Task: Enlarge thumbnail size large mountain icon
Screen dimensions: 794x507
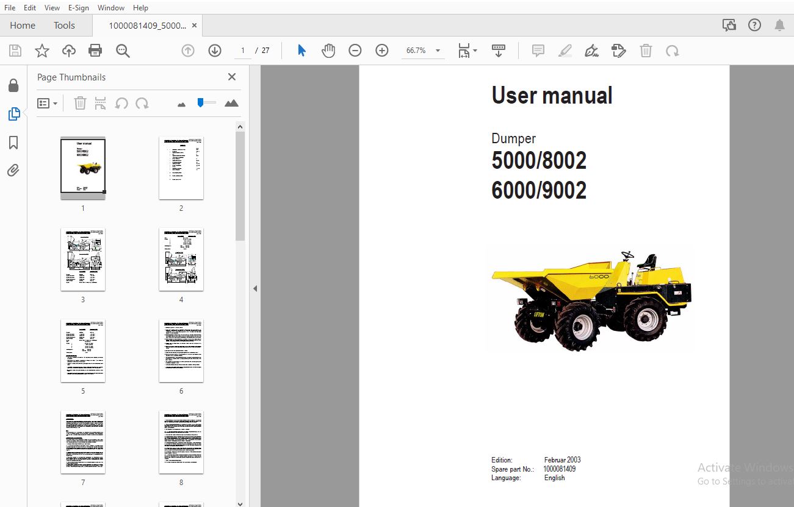Action: tap(231, 104)
